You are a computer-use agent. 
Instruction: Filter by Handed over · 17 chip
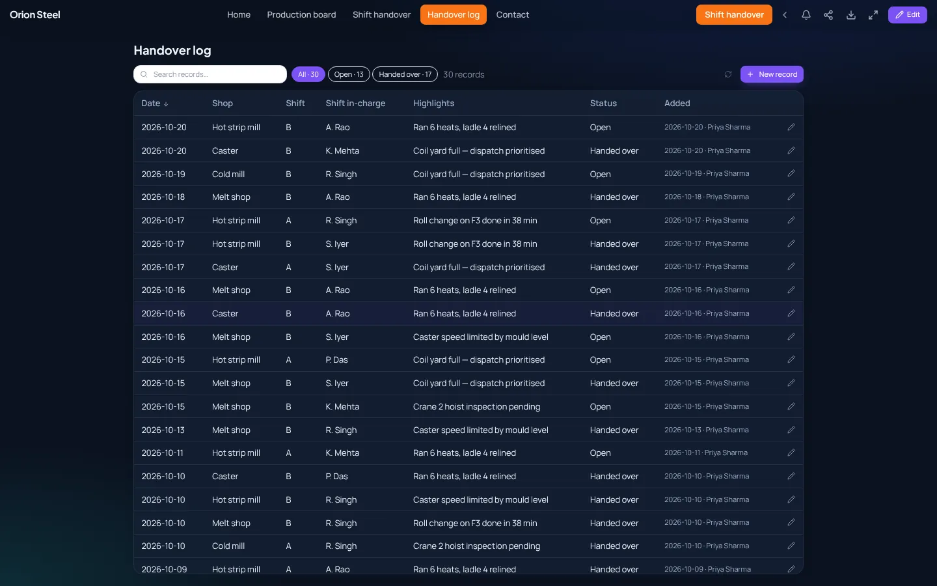[405, 74]
